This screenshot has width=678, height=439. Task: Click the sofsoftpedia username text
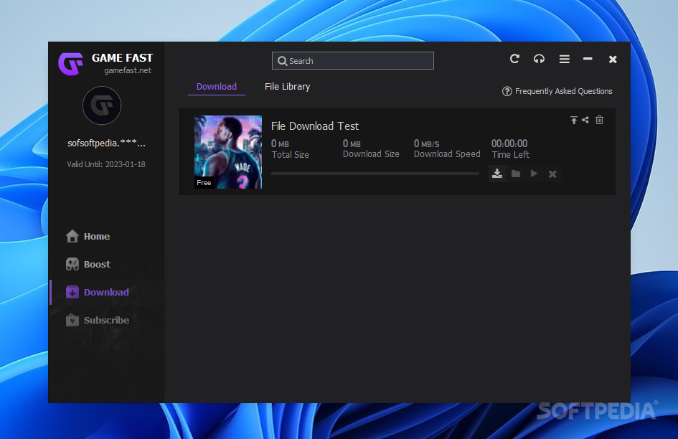click(x=106, y=143)
